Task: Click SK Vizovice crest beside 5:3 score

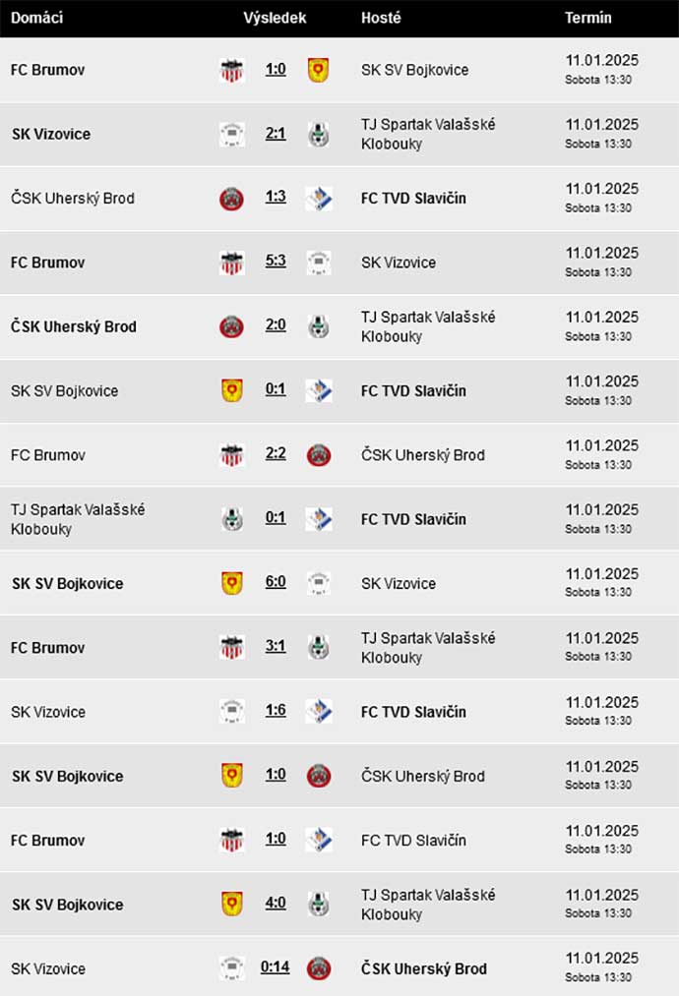Action: 319,263
